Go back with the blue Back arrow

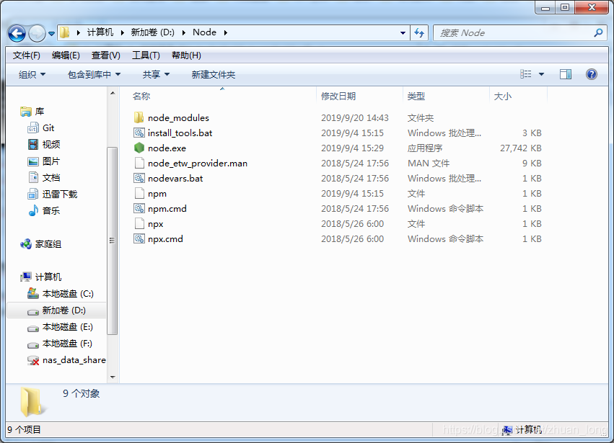pyautogui.click(x=17, y=33)
